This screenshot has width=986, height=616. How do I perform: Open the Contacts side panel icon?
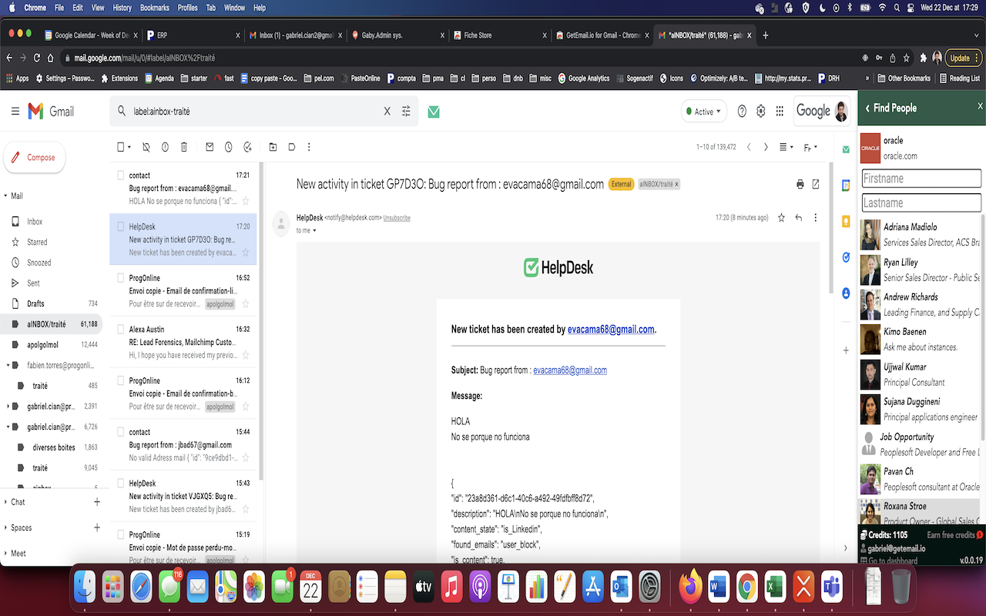pyautogui.click(x=846, y=293)
